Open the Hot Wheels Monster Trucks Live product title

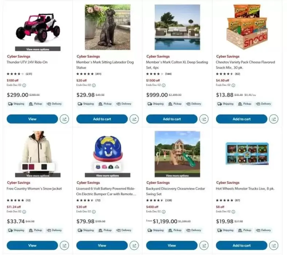coord(245,189)
